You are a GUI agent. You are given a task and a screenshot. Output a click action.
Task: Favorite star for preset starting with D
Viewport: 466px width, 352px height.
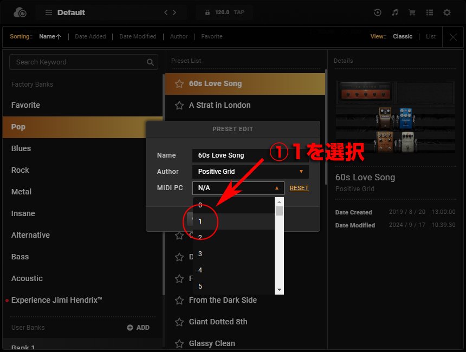(x=179, y=257)
